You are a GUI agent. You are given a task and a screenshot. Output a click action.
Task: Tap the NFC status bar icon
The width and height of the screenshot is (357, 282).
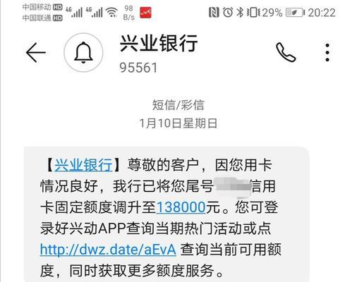[x=214, y=12]
